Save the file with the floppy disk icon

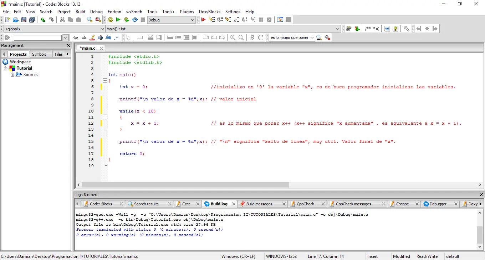(24, 20)
